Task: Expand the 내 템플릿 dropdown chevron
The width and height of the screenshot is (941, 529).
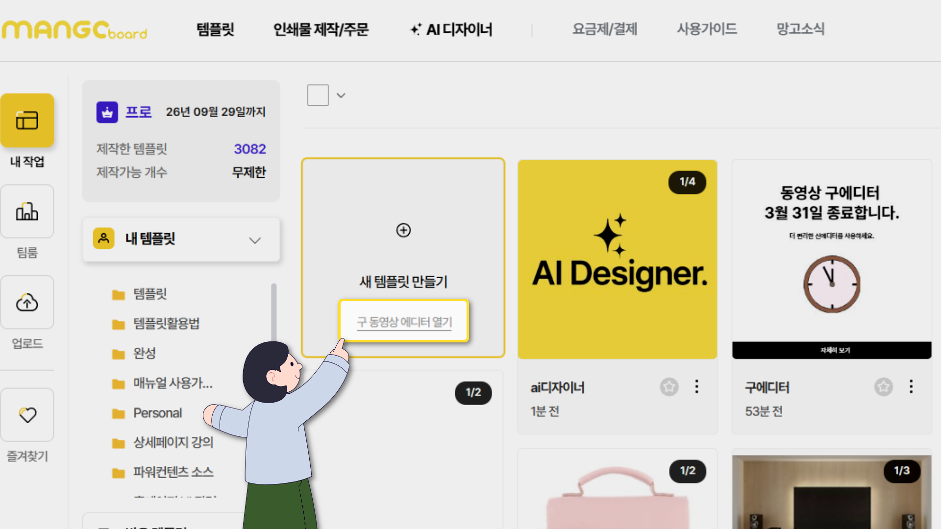Action: tap(255, 240)
